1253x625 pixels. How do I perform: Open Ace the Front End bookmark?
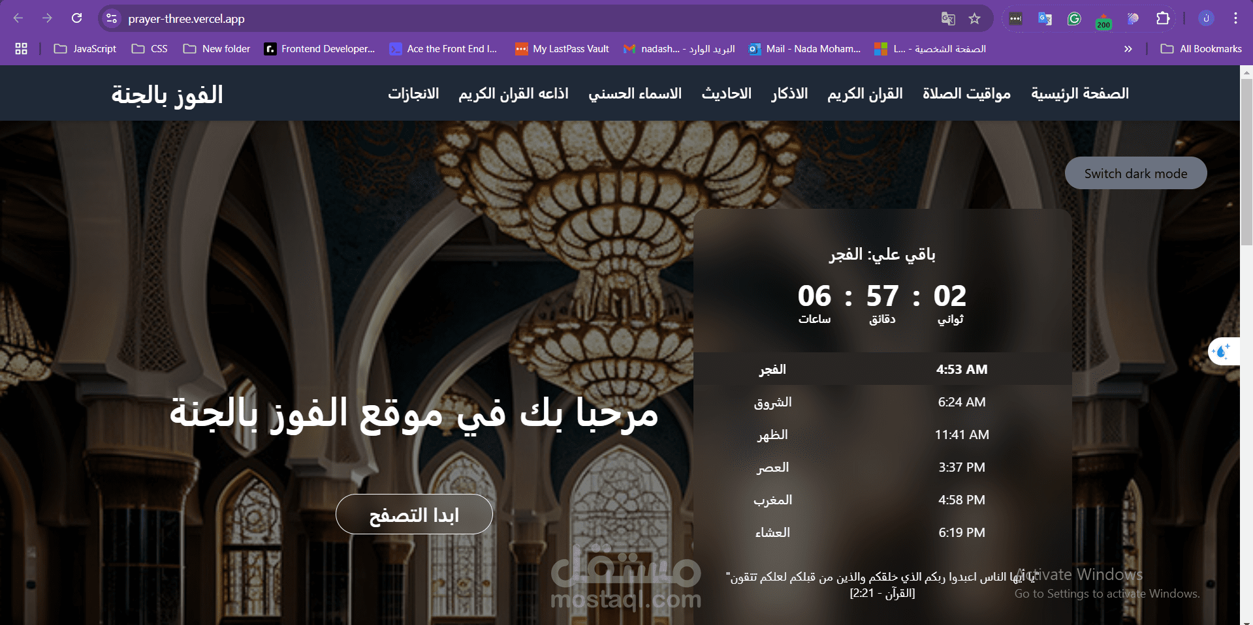(x=443, y=48)
